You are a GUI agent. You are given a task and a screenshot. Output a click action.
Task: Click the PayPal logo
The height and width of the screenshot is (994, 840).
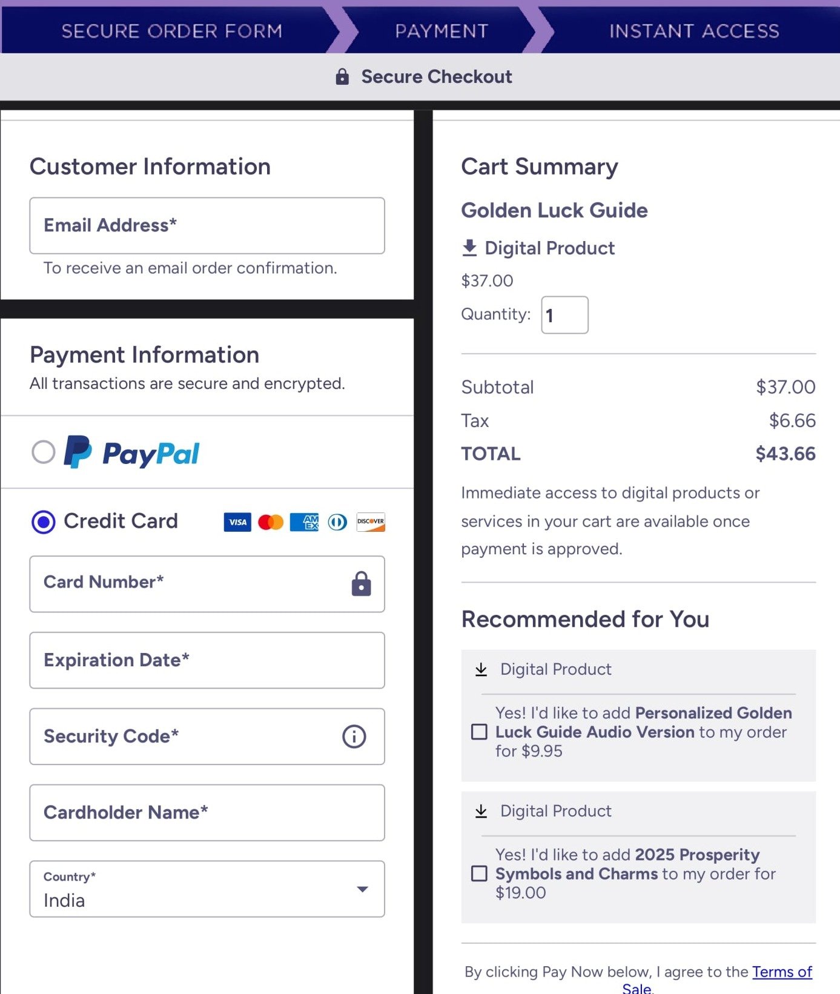pos(132,452)
